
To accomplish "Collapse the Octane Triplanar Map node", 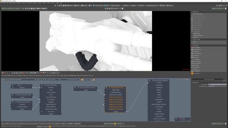I will coord(107,88).
